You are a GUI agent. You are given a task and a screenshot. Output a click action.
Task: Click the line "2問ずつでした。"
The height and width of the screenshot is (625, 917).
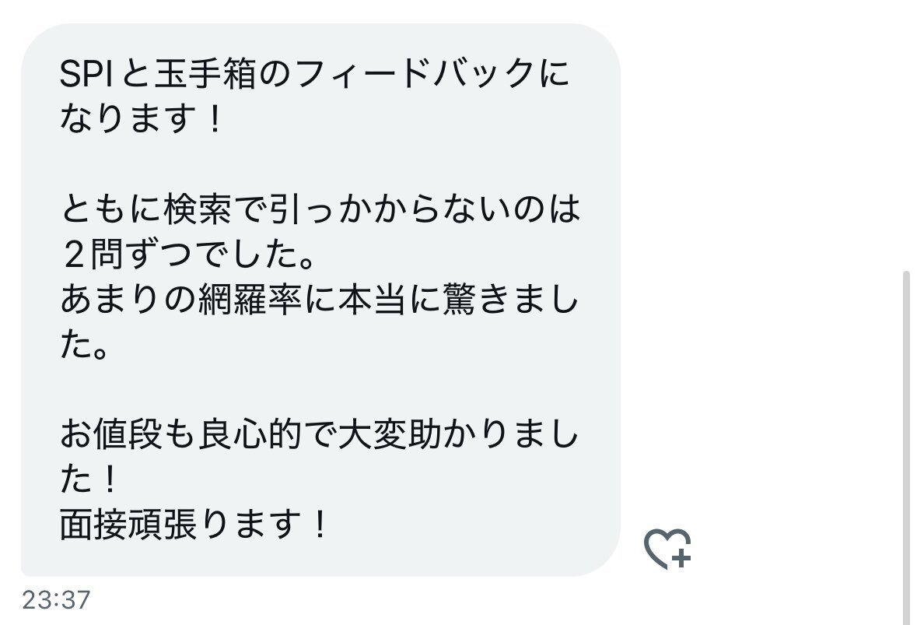click(188, 255)
